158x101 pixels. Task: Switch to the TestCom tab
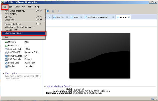pyautogui.click(x=61, y=17)
